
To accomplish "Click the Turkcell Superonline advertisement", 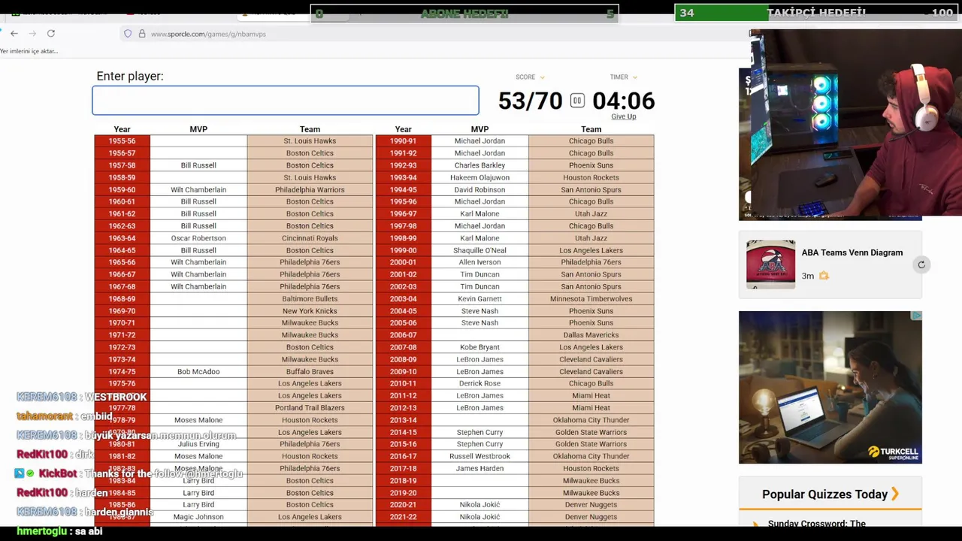I will 830,387.
